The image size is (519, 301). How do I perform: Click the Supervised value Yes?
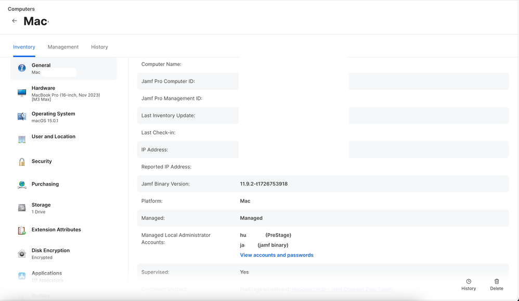(244, 272)
